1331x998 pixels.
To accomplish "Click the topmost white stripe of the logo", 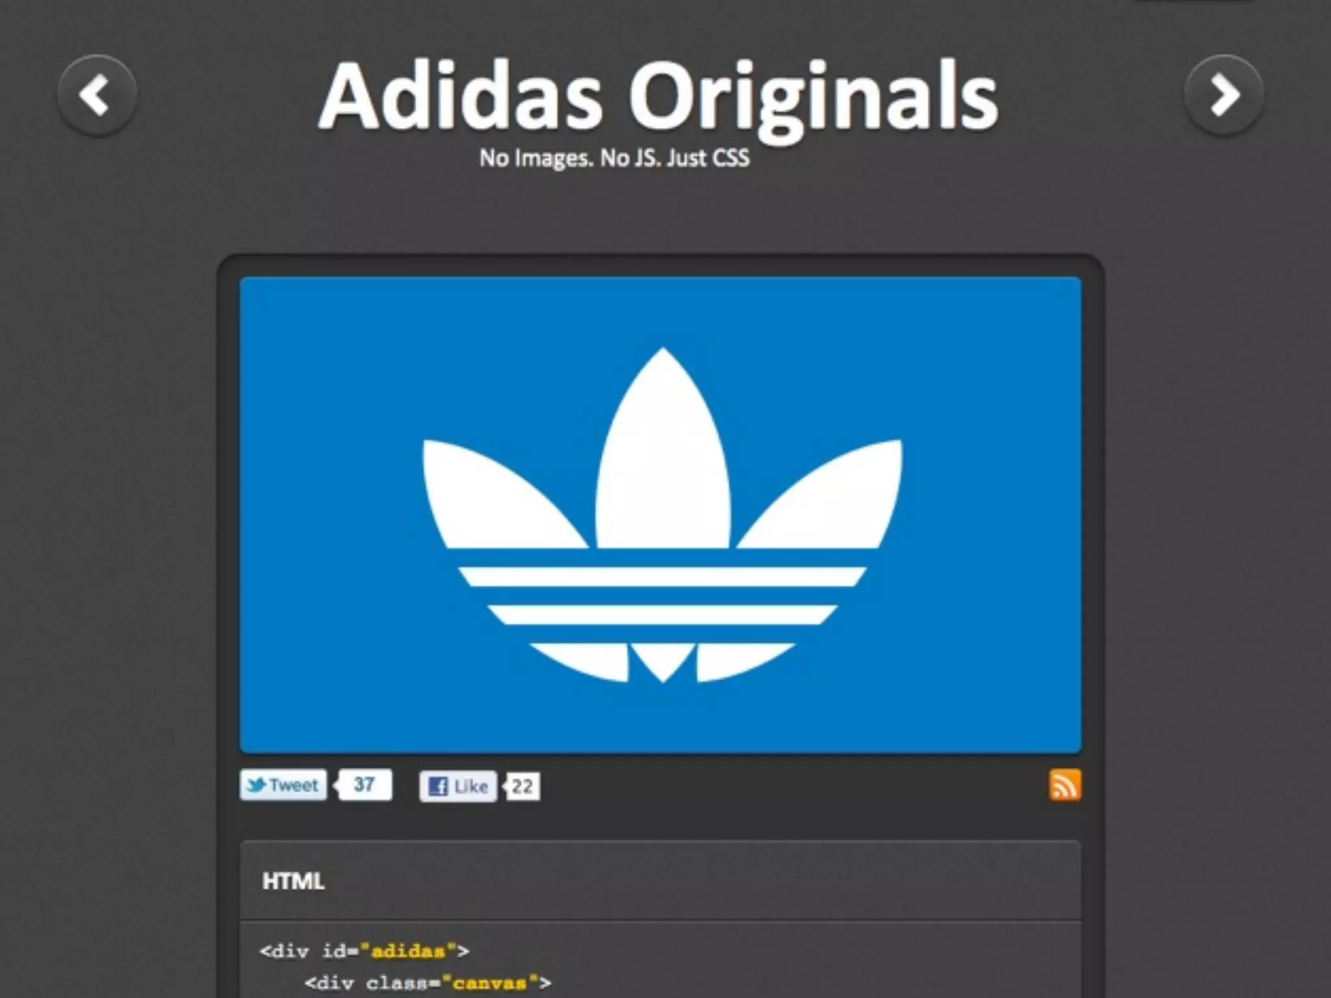I will point(662,576).
